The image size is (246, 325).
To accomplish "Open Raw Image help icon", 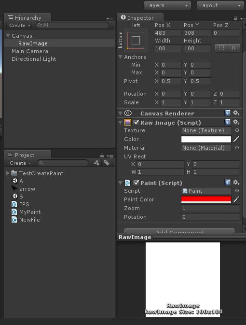I will [227, 122].
